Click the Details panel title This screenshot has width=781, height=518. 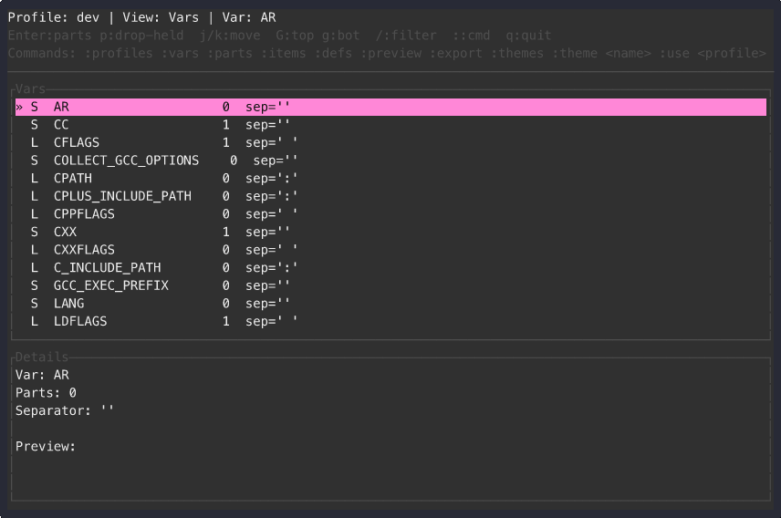pyautogui.click(x=42, y=357)
